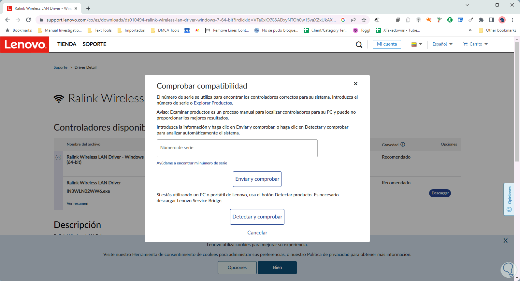
Task: Open the blue calendar bookmark icon
Action: [187, 30]
